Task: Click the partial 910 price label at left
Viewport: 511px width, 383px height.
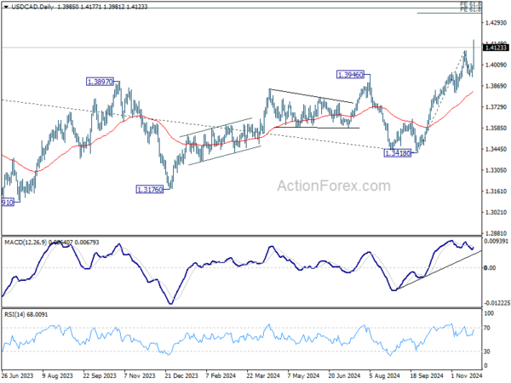Action: pos(8,203)
